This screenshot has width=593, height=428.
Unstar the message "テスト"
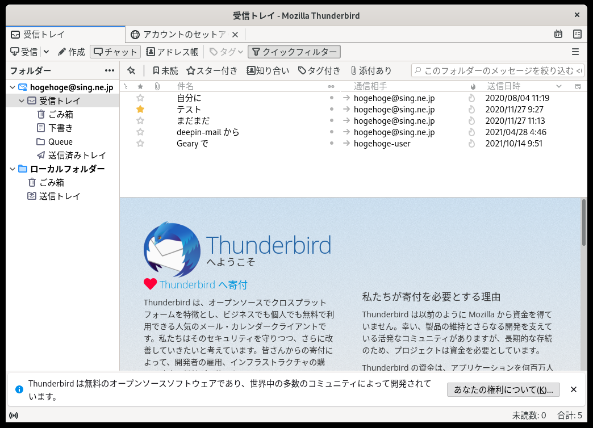(x=140, y=109)
